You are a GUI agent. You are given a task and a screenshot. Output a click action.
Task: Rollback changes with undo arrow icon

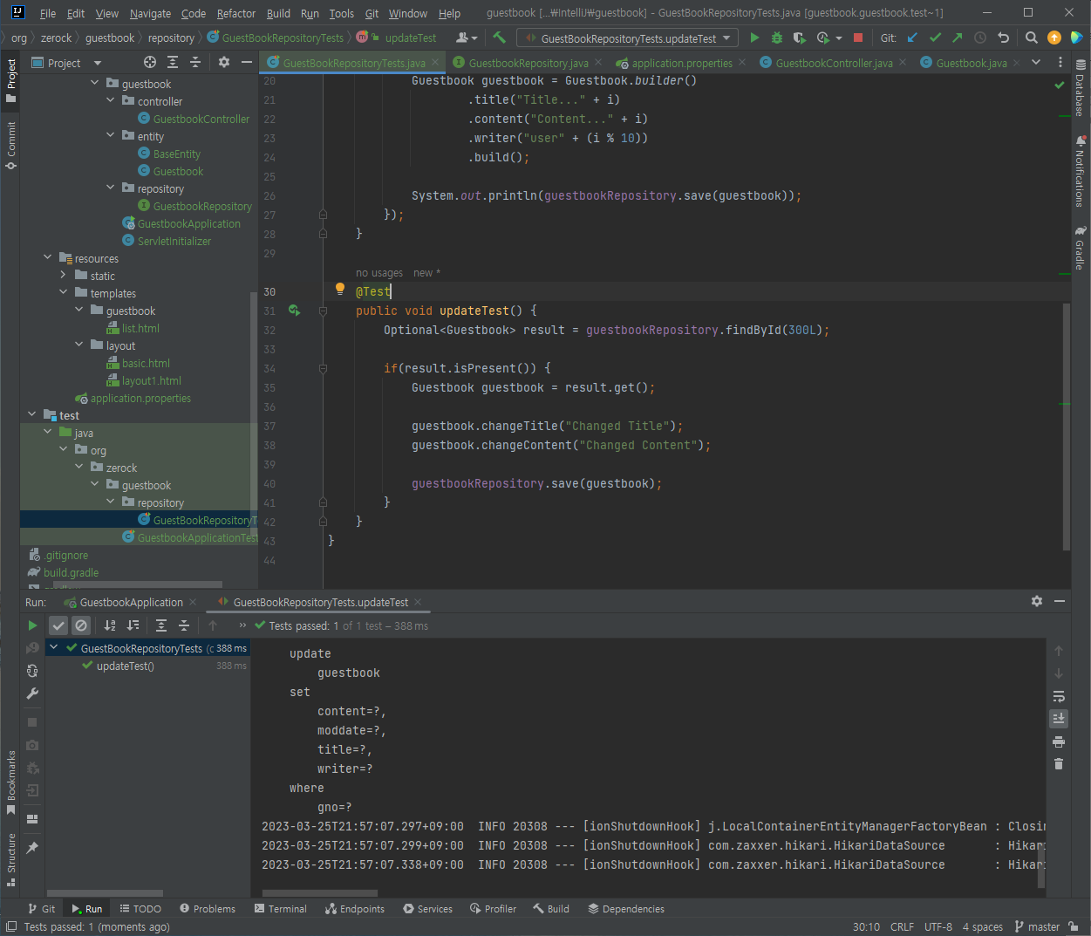point(1003,38)
